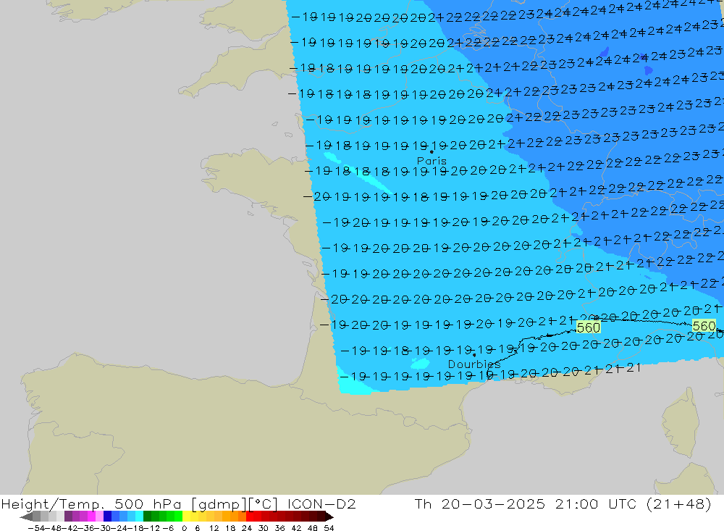Viewport: 724px width, 531px height.
Task: Click the 30 legend value
Action: pos(264,528)
